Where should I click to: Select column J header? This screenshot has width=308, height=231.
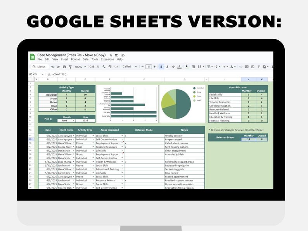pyautogui.click(x=249, y=79)
